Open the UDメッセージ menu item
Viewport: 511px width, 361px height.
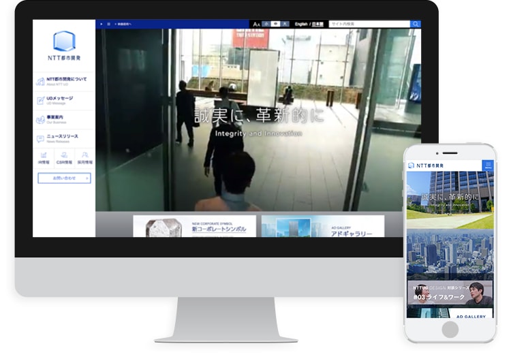(64, 100)
